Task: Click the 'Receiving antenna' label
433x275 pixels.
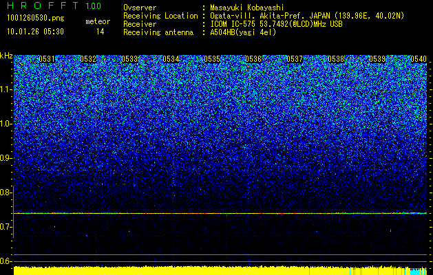Action: coord(158,32)
